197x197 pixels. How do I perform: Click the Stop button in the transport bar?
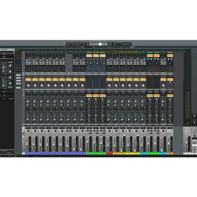coord(97,44)
